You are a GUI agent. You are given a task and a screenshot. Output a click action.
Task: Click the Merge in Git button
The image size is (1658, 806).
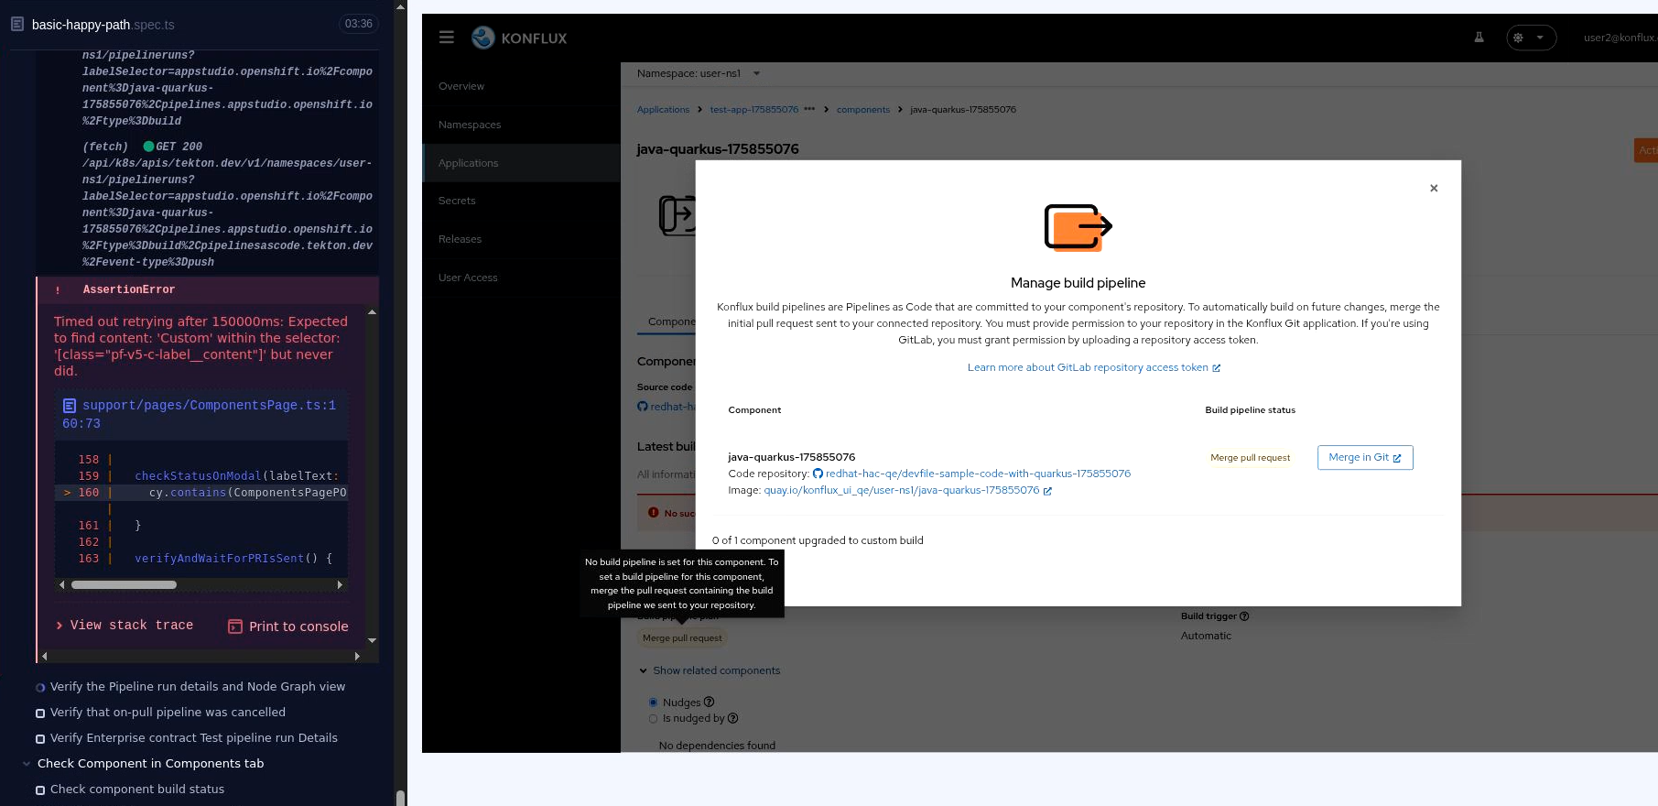pos(1365,457)
